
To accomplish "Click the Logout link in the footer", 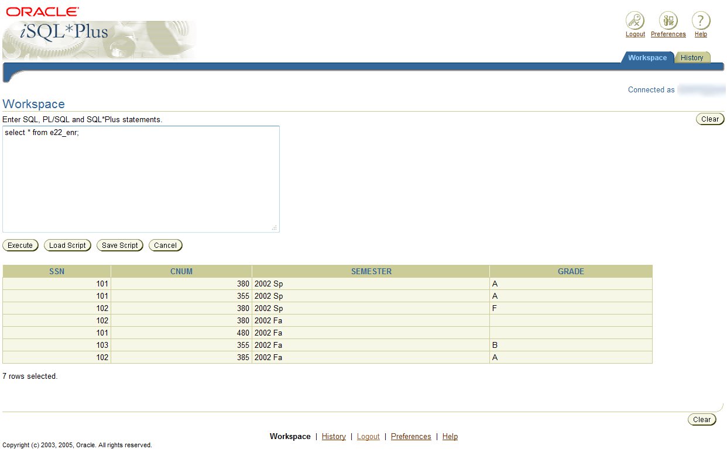I will point(368,436).
